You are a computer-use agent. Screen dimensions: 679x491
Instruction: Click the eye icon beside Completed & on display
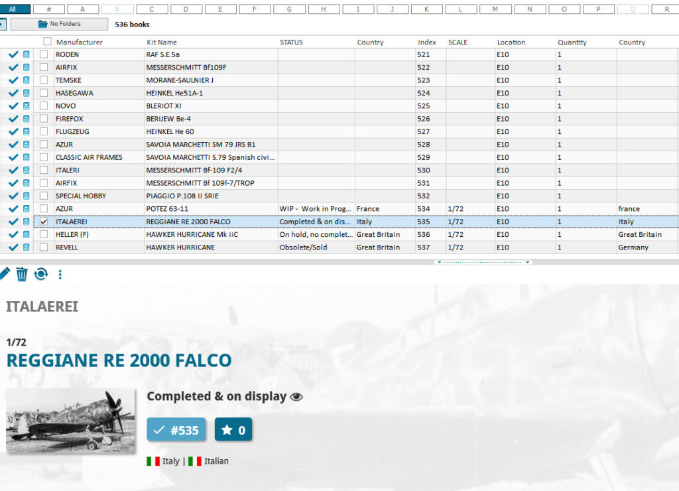click(296, 397)
